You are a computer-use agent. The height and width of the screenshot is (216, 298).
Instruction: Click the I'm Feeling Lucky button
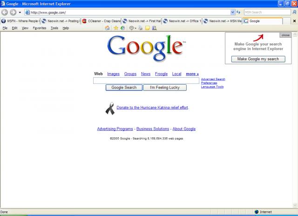click(x=165, y=88)
